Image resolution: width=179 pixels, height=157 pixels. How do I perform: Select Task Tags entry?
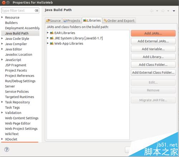coord(13,107)
